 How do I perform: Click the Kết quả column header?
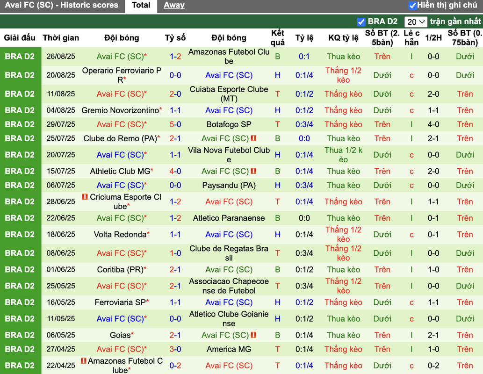(278, 37)
